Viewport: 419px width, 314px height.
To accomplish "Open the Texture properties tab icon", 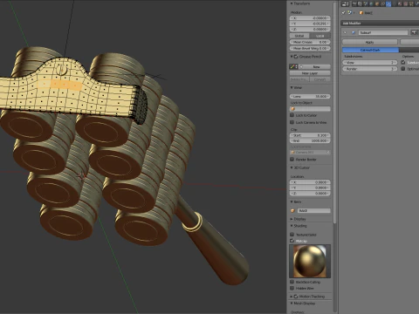I will [x=405, y=4].
